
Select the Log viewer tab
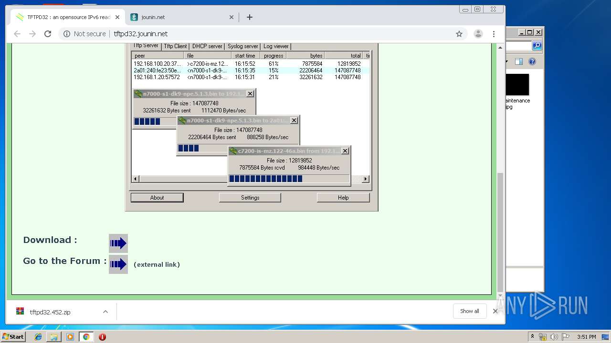click(x=276, y=46)
